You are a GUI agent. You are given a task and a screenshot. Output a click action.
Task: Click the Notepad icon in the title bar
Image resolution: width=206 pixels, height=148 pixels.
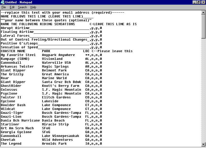point(3,2)
